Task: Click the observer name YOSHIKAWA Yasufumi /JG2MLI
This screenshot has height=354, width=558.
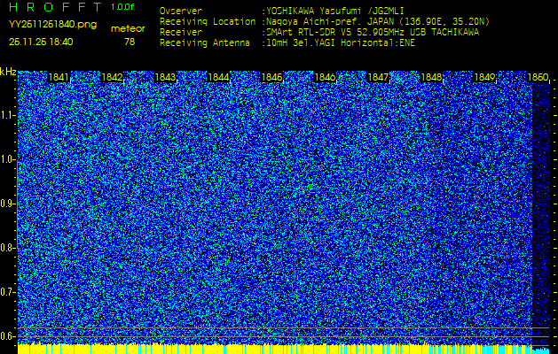Action: 335,11
